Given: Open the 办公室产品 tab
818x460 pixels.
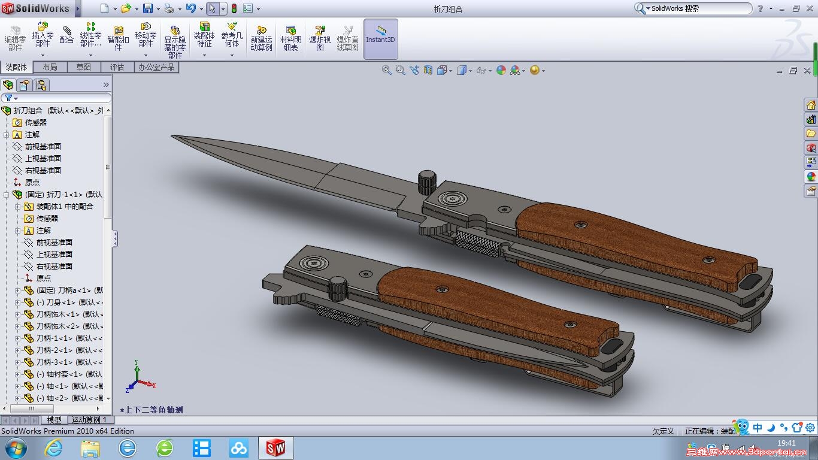Looking at the screenshot, I should pos(157,67).
